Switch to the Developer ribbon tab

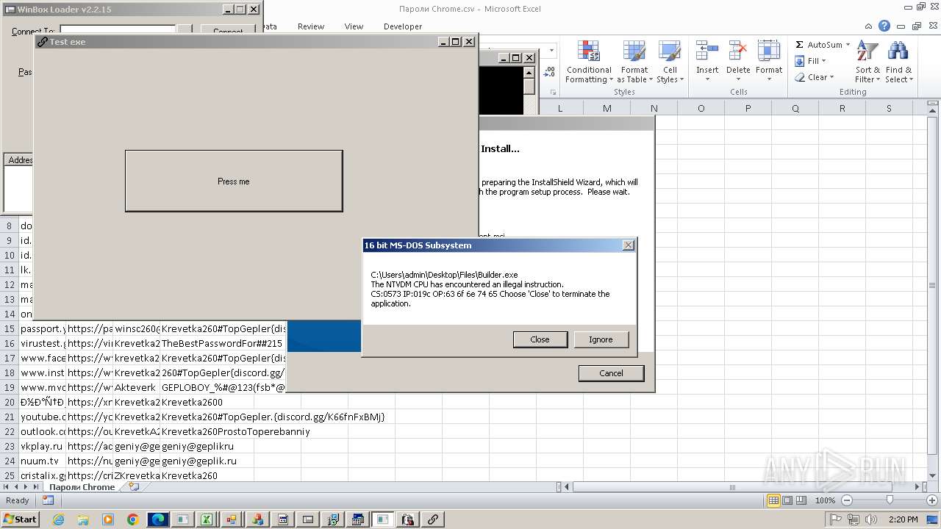[403, 26]
